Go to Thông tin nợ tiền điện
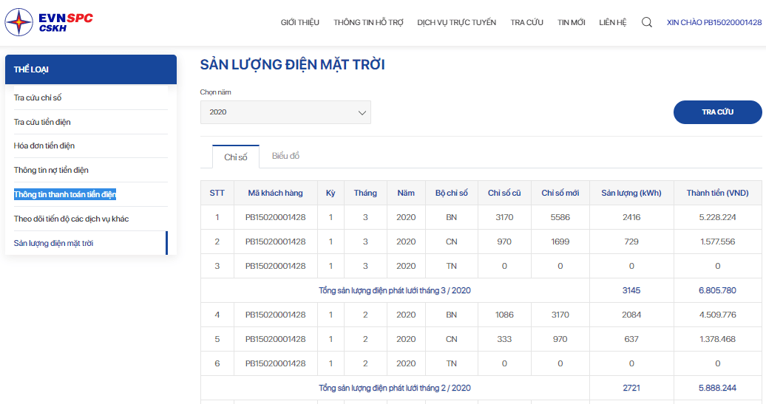The image size is (766, 404). (51, 171)
